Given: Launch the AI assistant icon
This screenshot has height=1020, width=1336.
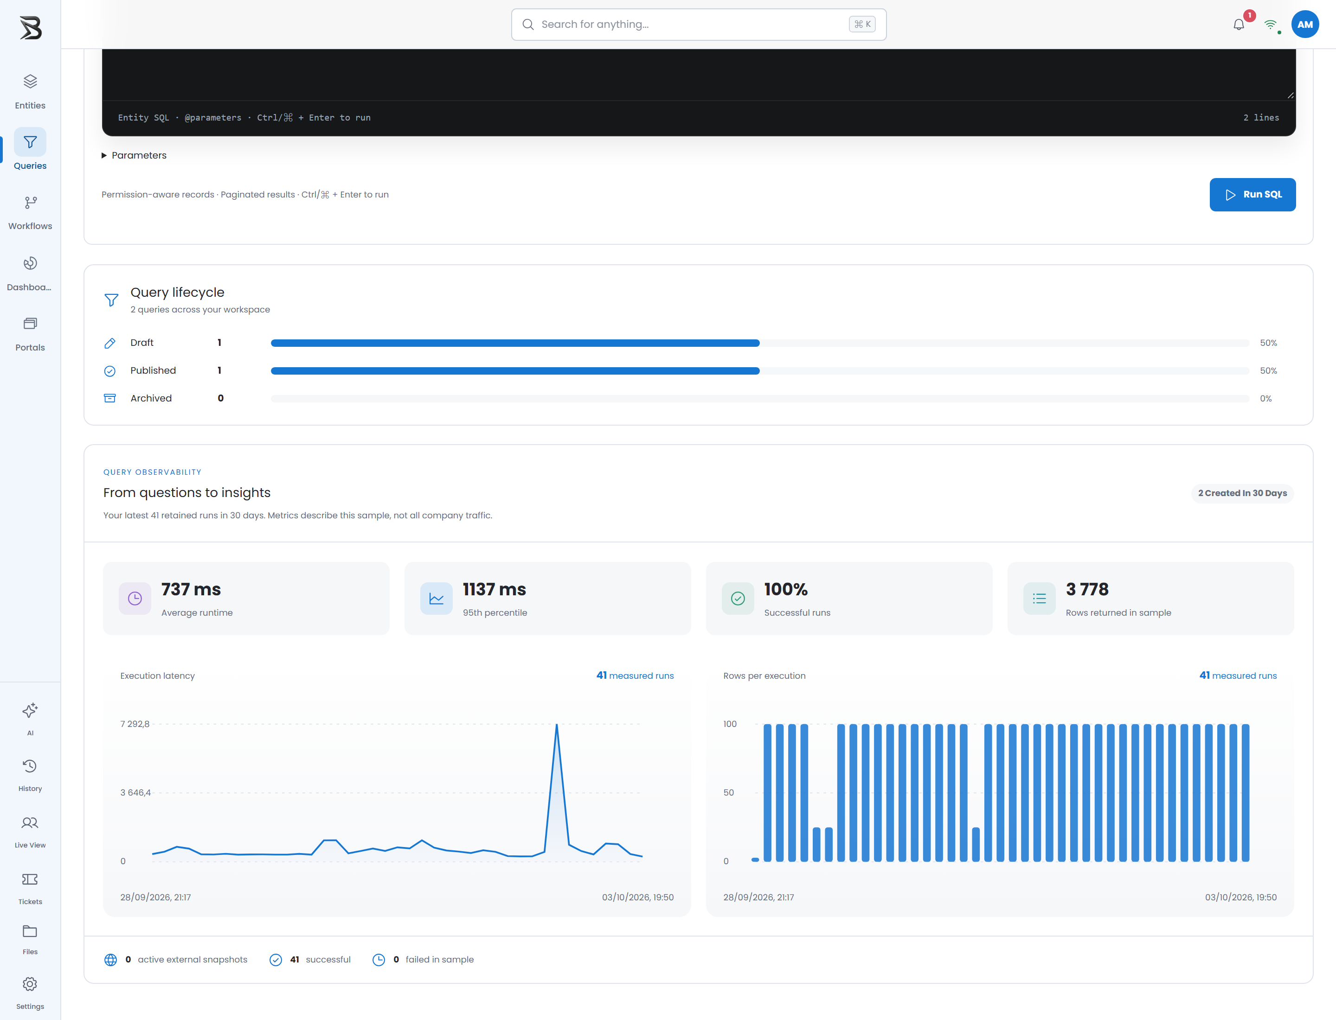Looking at the screenshot, I should click(30, 710).
